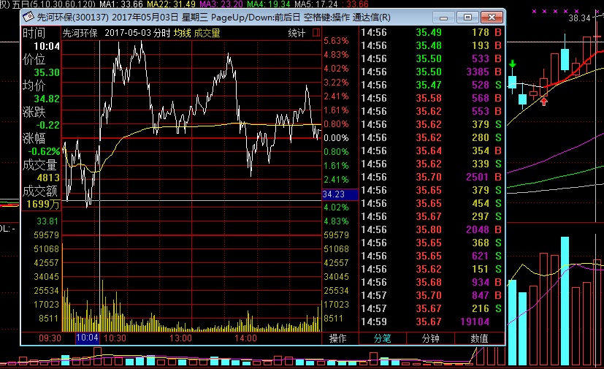Minimize the 先河环保 intraday window
604x369 pixels.
pos(443,18)
